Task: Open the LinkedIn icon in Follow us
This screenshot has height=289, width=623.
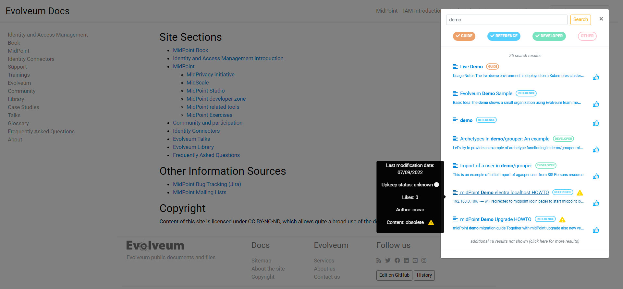Action: 406,260
